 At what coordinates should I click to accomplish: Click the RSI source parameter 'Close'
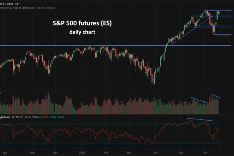(x=28, y=117)
